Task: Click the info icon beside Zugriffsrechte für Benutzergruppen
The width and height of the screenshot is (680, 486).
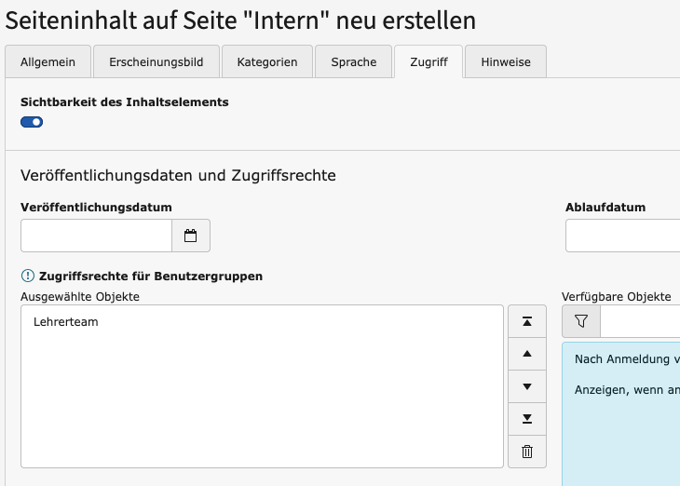Action: [28, 276]
